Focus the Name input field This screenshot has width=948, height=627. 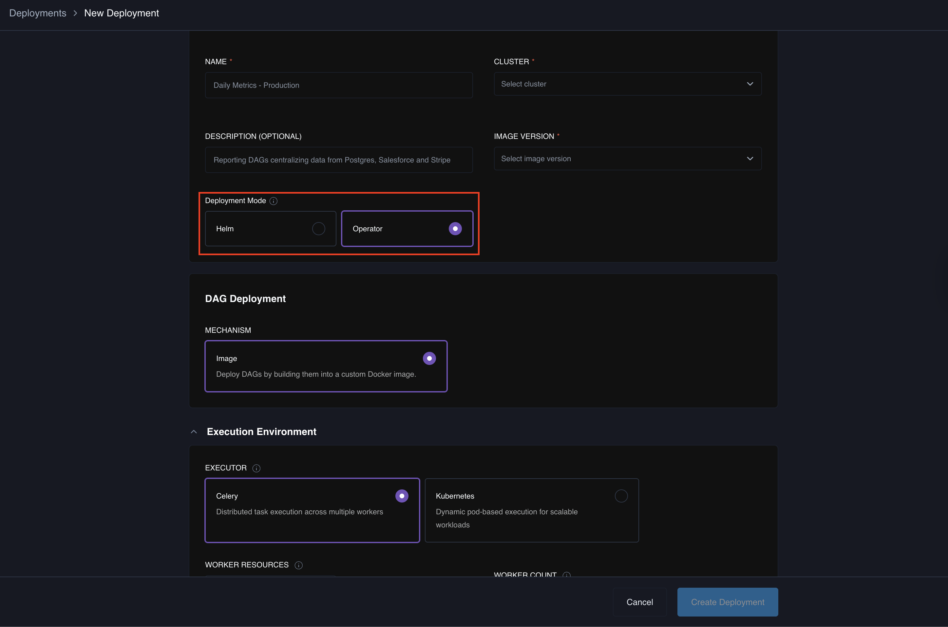[339, 85]
